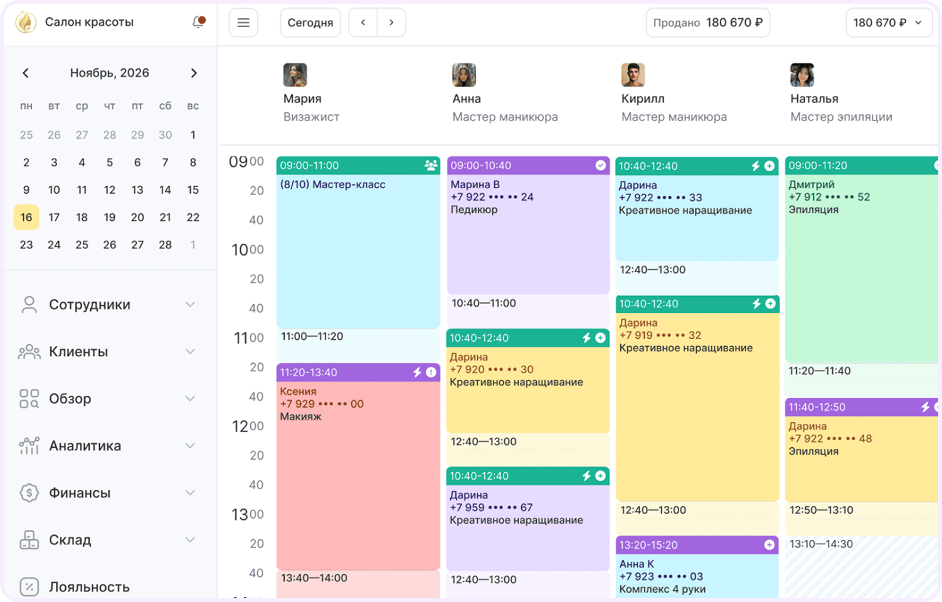The height and width of the screenshot is (602, 942).
Task: Show previous month in mini calendar
Action: [26, 73]
